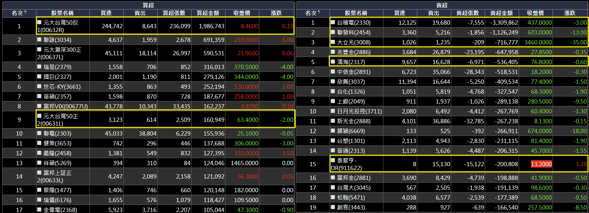Image resolution: width=589 pixels, height=213 pixels.
Task: Select the checkbox for 緯穎(6669)
Action: coord(333,131)
